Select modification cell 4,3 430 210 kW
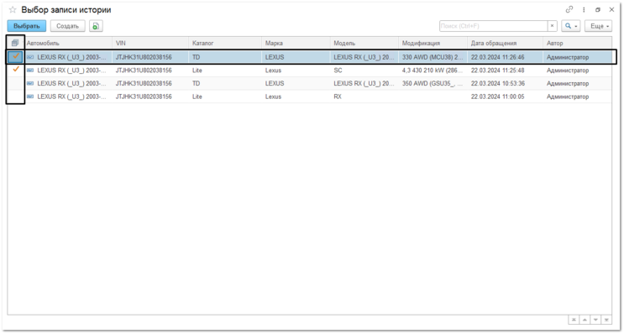Viewport: 624px width, 334px height. click(x=433, y=70)
